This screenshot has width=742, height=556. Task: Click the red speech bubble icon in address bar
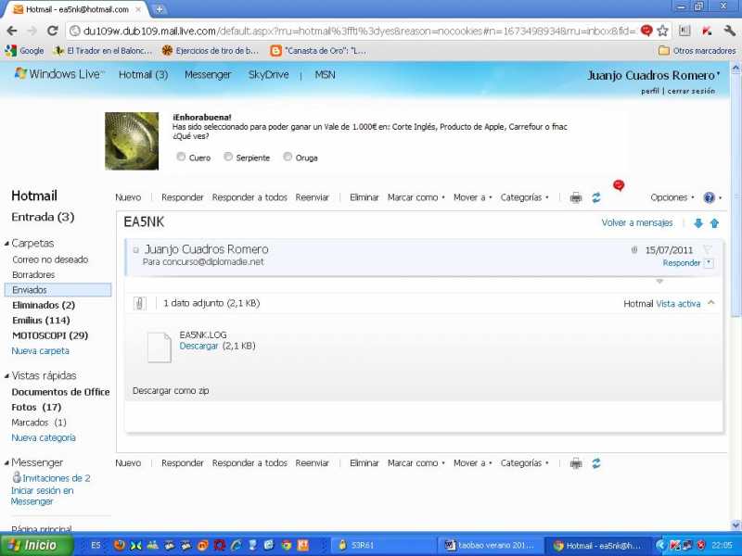pyautogui.click(x=646, y=31)
